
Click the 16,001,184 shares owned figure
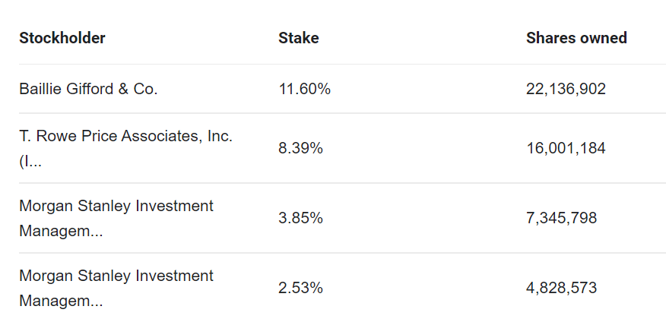pyautogui.click(x=566, y=149)
